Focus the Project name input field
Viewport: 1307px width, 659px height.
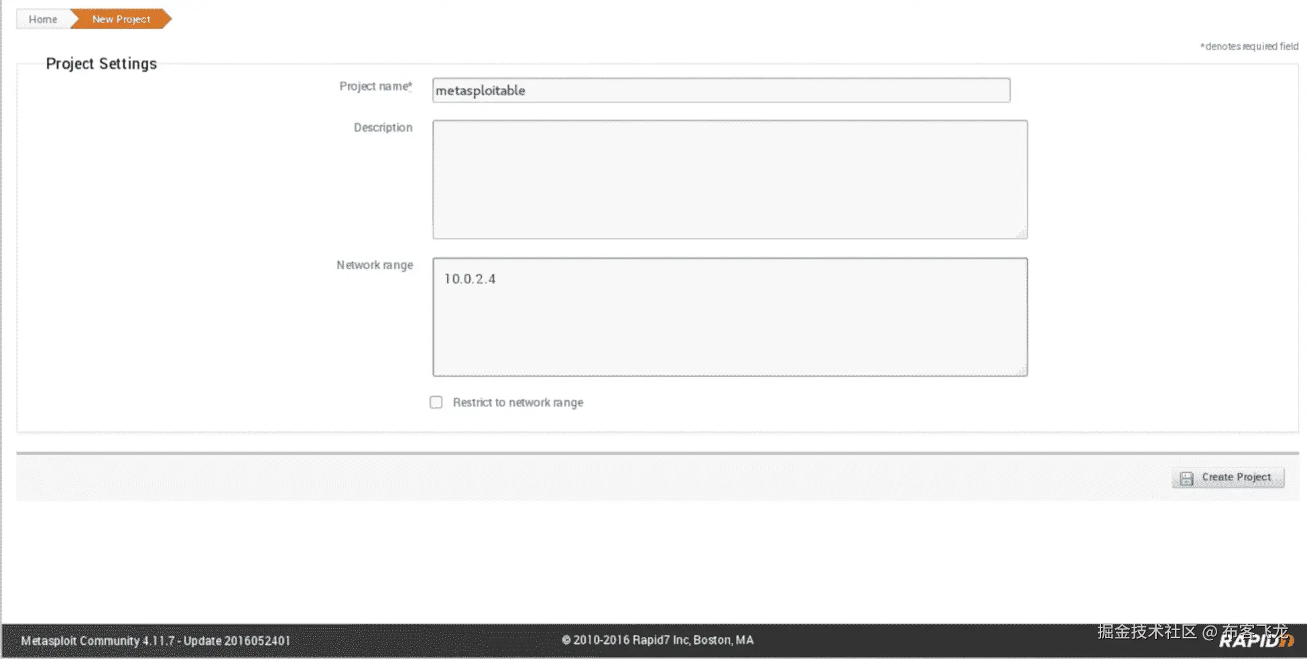[721, 90]
